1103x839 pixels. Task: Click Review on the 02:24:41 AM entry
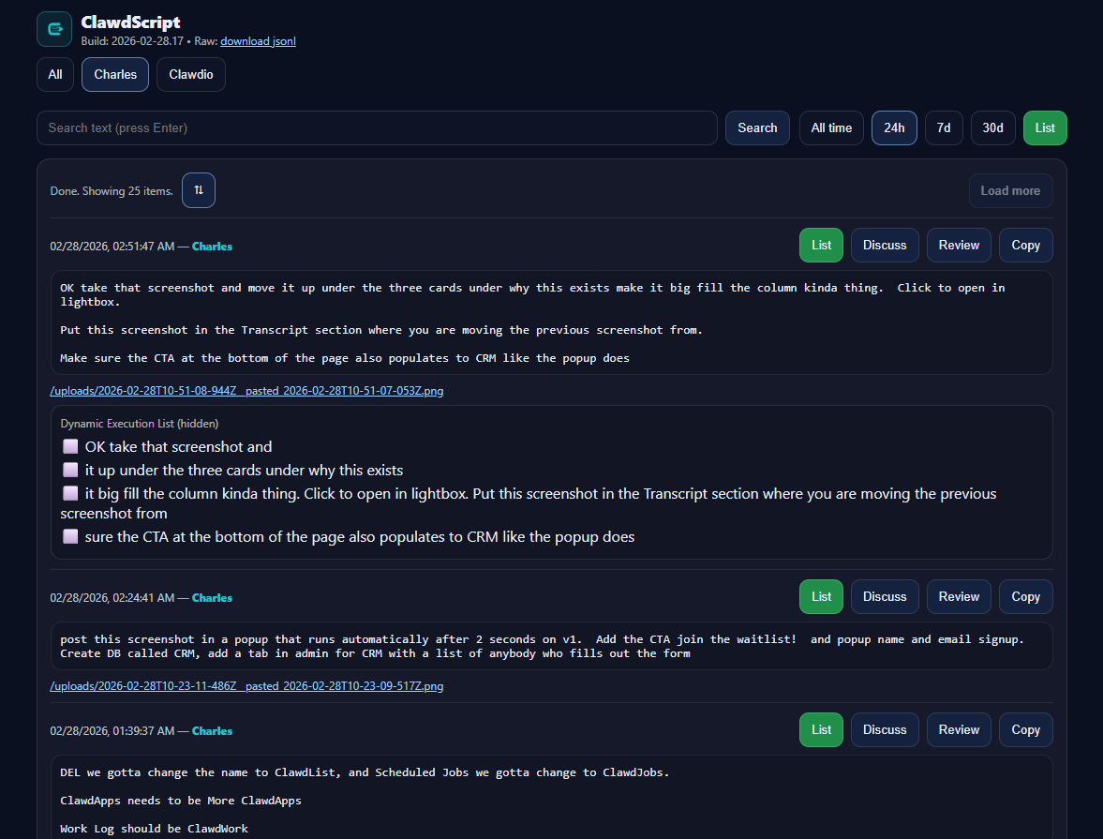(959, 597)
